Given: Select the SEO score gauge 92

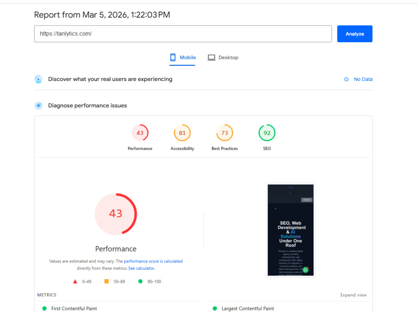Looking at the screenshot, I should click(x=267, y=133).
